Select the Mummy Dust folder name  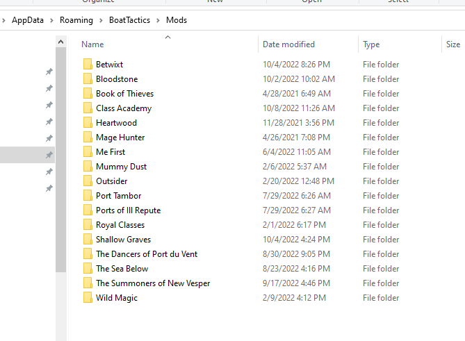pyautogui.click(x=121, y=167)
